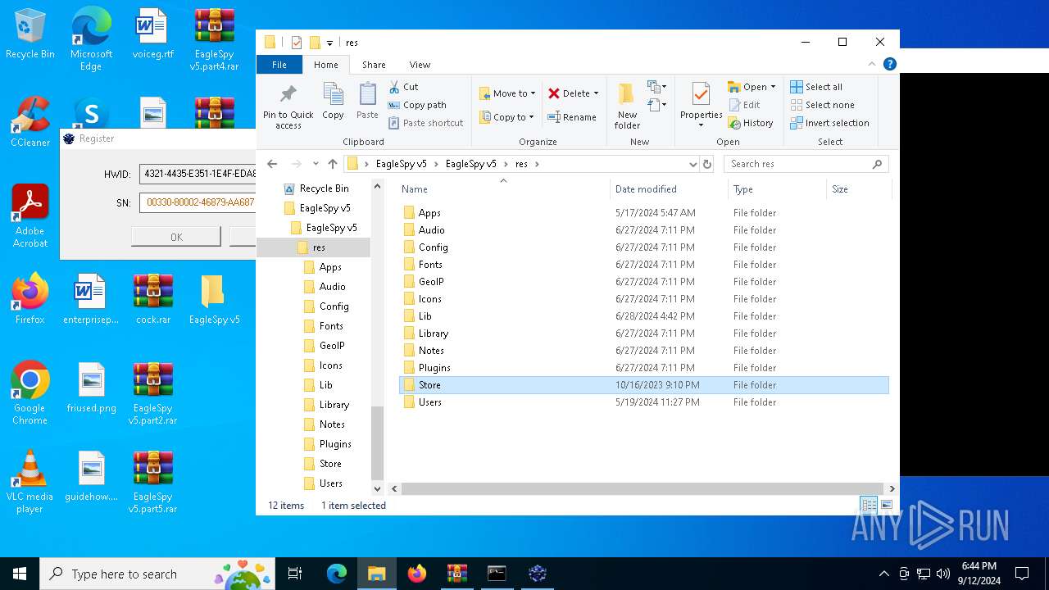Screen dimensions: 1049x590
Task: Open Firefox from the taskbar
Action: [417, 574]
